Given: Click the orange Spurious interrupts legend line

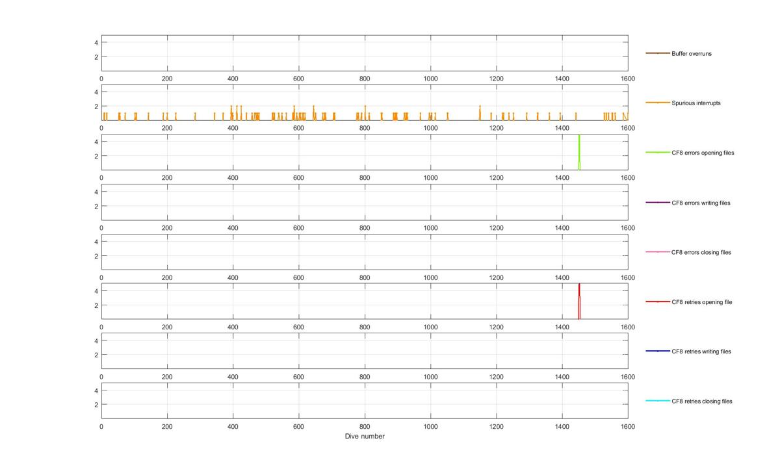Looking at the screenshot, I should coord(657,103).
